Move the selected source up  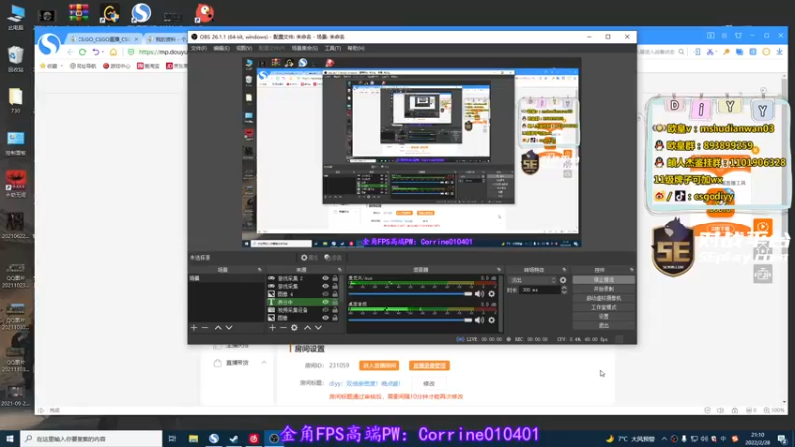coord(307,328)
